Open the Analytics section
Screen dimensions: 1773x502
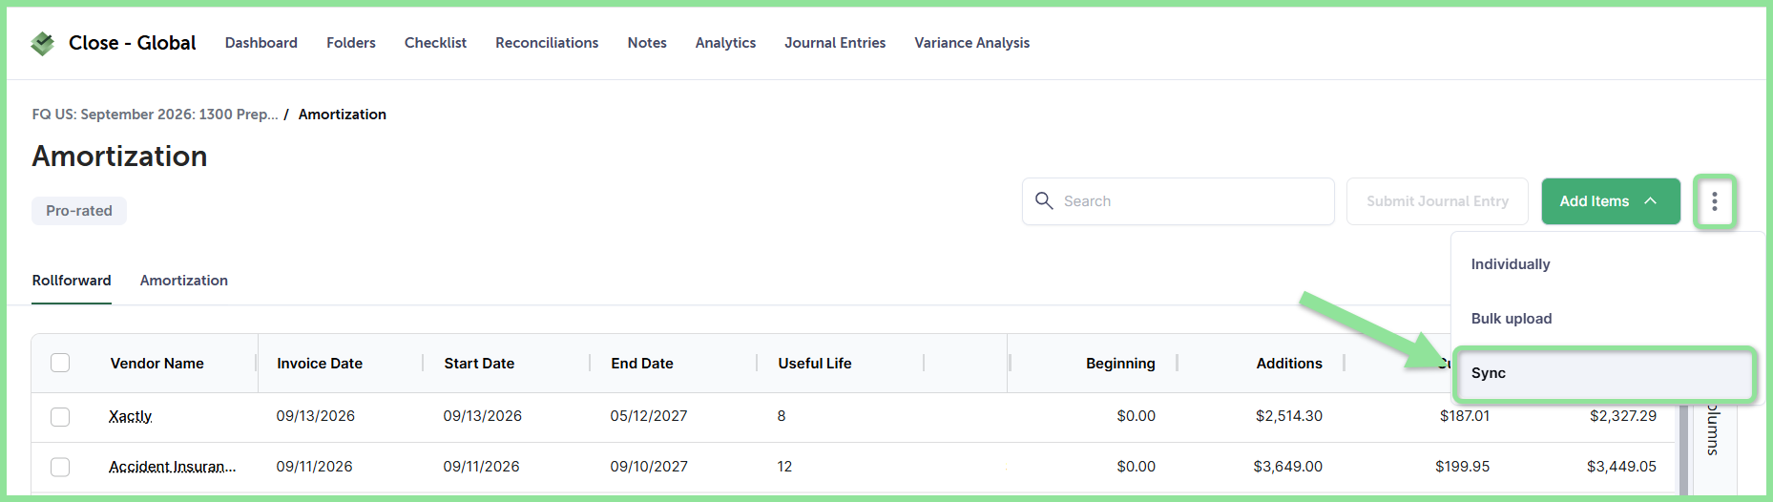(x=725, y=43)
